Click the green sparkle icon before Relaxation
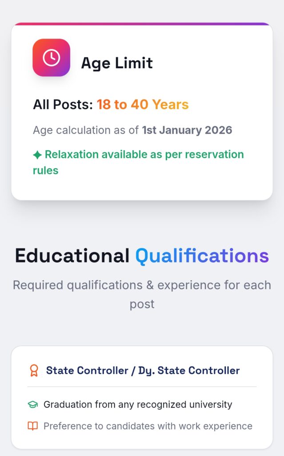 point(37,155)
